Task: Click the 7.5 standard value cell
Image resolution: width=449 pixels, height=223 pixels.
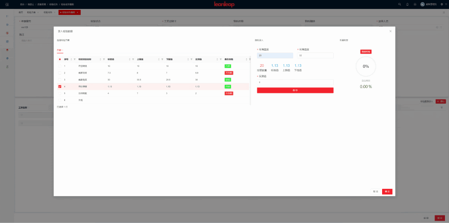Action: pyautogui.click(x=109, y=73)
